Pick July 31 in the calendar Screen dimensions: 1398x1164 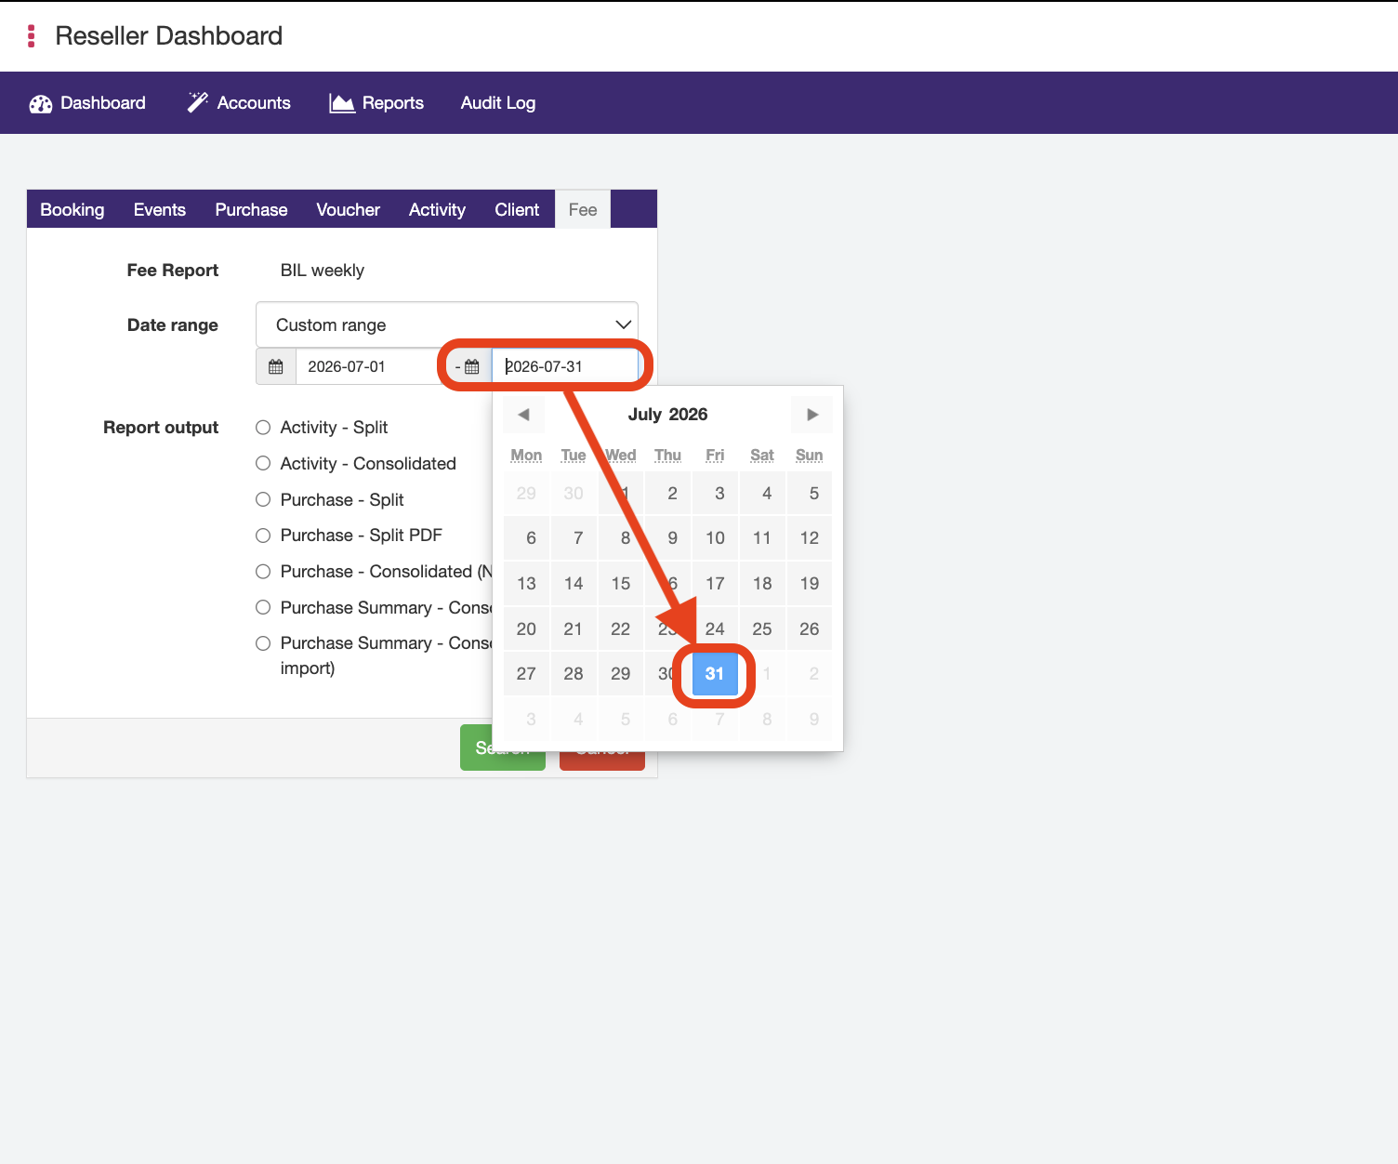715,674
